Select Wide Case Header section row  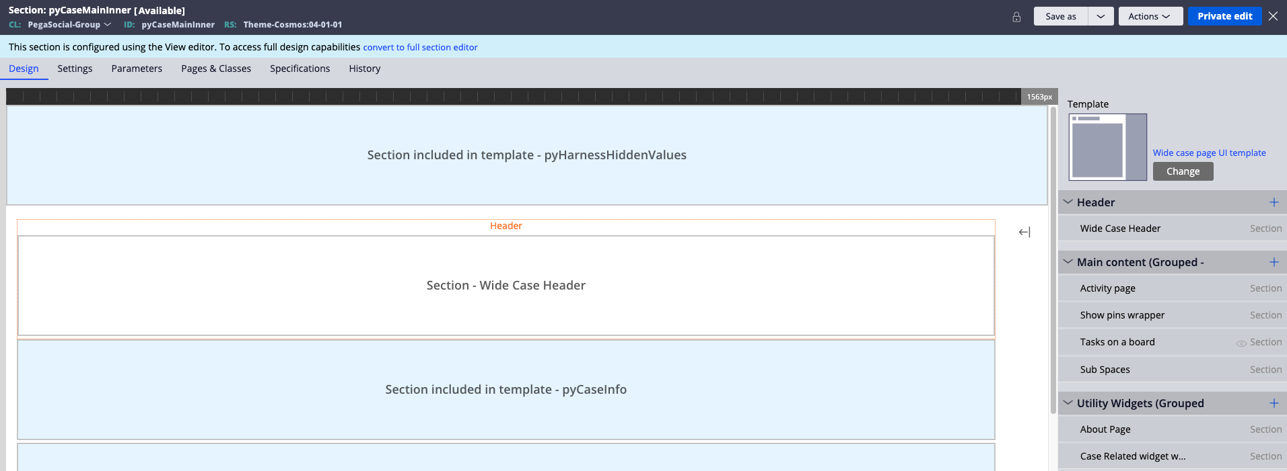(x=1173, y=228)
